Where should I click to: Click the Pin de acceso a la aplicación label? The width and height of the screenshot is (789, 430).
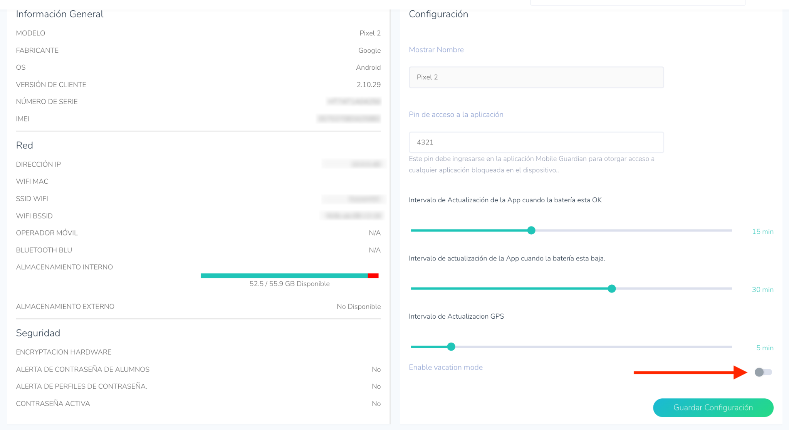[456, 114]
